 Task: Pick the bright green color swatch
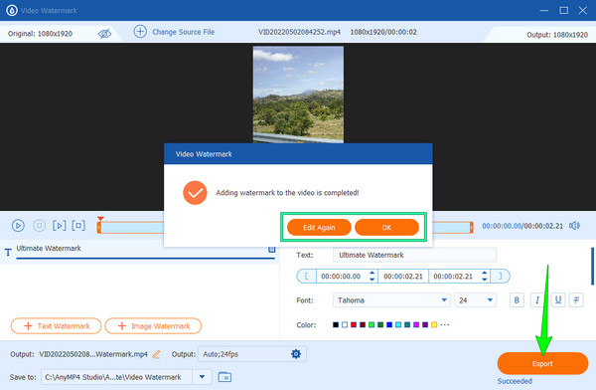(x=372, y=325)
